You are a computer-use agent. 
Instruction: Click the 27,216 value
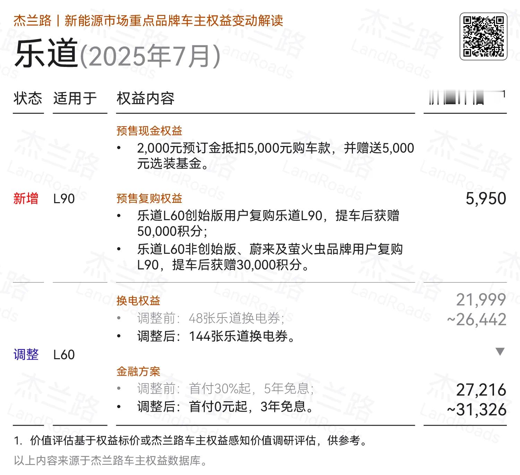[481, 390]
